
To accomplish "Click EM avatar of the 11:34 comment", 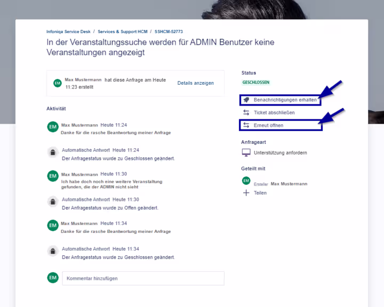I will coord(53,225).
